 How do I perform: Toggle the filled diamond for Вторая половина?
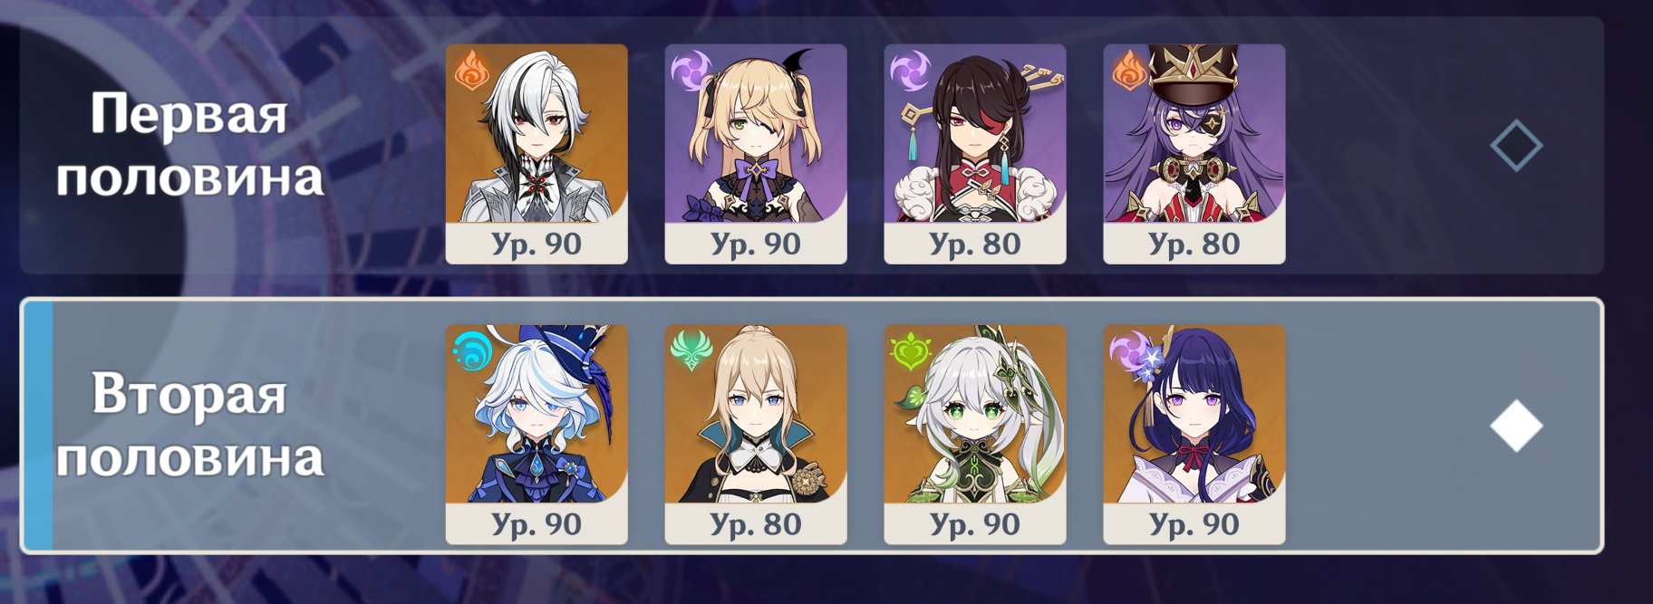(x=1516, y=426)
